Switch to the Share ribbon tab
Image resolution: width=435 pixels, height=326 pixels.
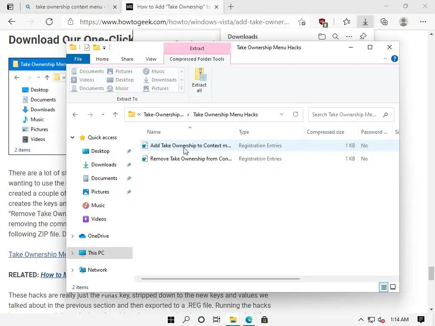click(x=127, y=59)
